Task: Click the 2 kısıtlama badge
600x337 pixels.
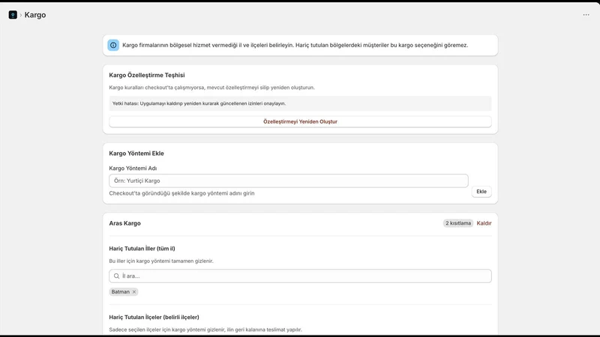Action: 458,223
